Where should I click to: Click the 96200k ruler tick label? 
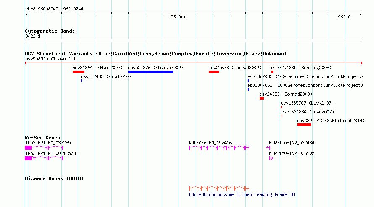tap(345, 17)
